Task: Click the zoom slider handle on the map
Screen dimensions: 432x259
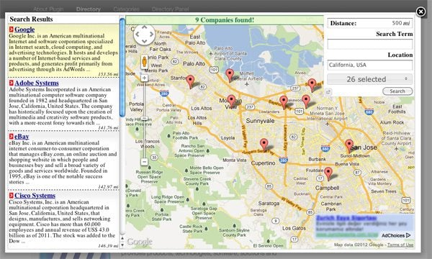Action: 144,119
